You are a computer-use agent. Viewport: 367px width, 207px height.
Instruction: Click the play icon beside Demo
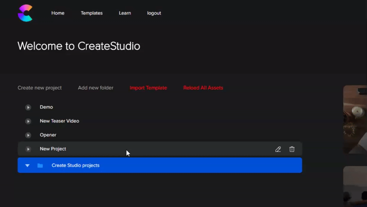[28, 107]
